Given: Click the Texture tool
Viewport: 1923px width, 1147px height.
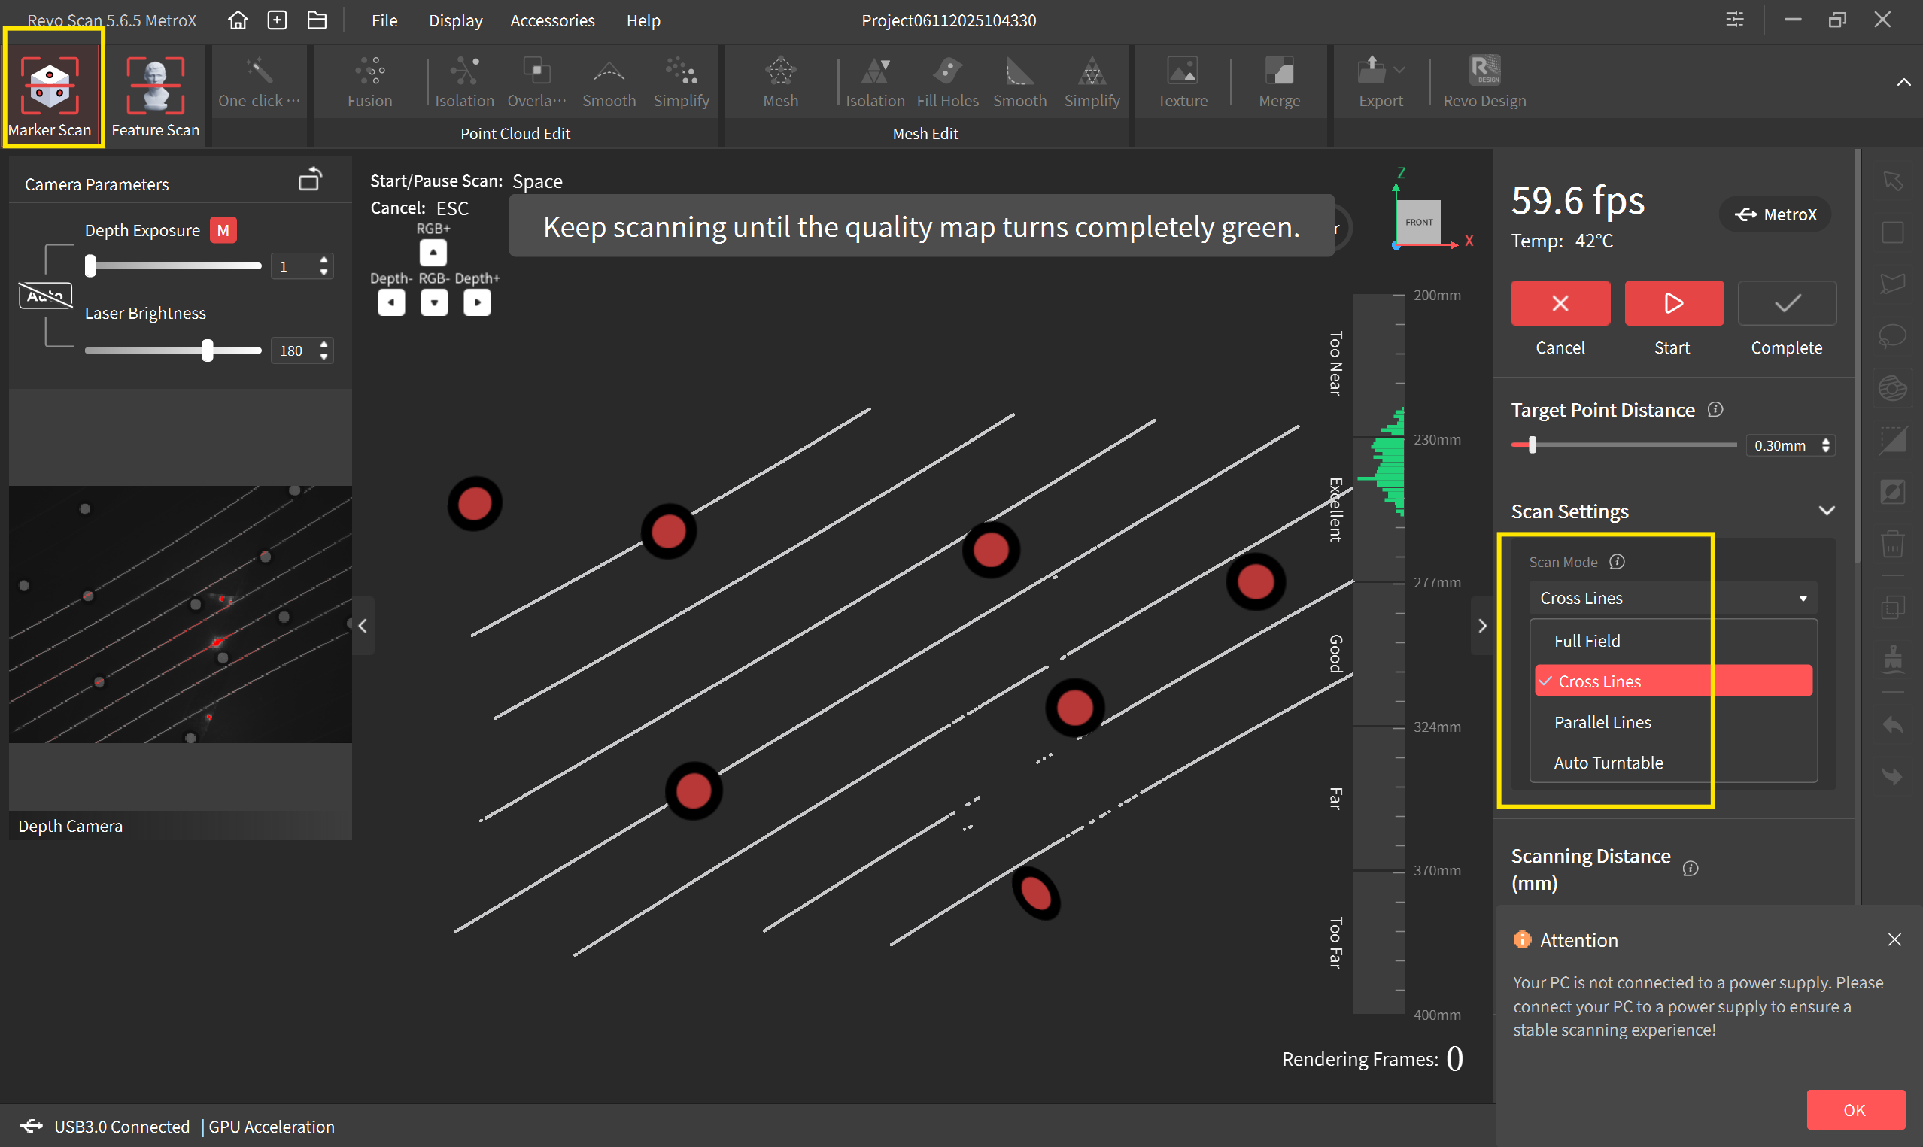Looking at the screenshot, I should tap(1182, 83).
